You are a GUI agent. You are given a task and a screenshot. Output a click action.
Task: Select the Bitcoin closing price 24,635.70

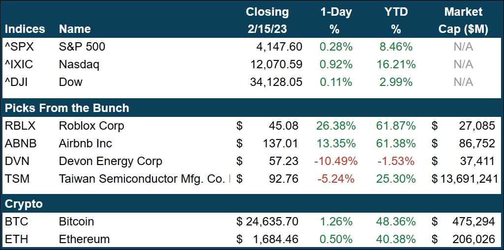[x=271, y=222]
